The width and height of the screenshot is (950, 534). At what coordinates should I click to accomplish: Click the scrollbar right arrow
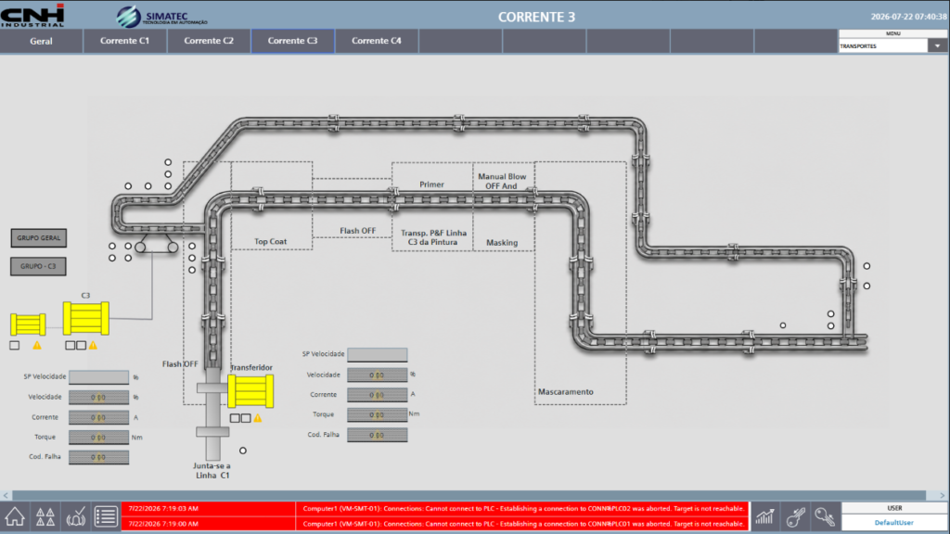[x=943, y=495]
